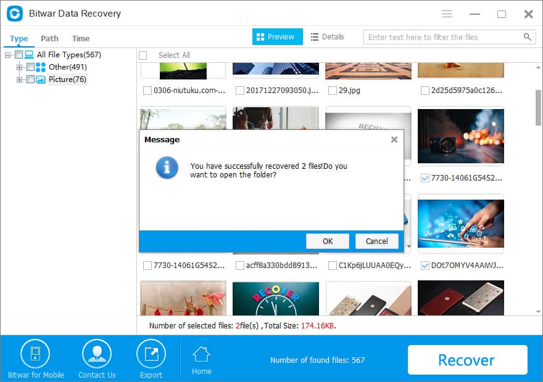Uncheck the DOt7OMYV4AAiWJ... file checkbox
The height and width of the screenshot is (382, 543).
tap(425, 266)
